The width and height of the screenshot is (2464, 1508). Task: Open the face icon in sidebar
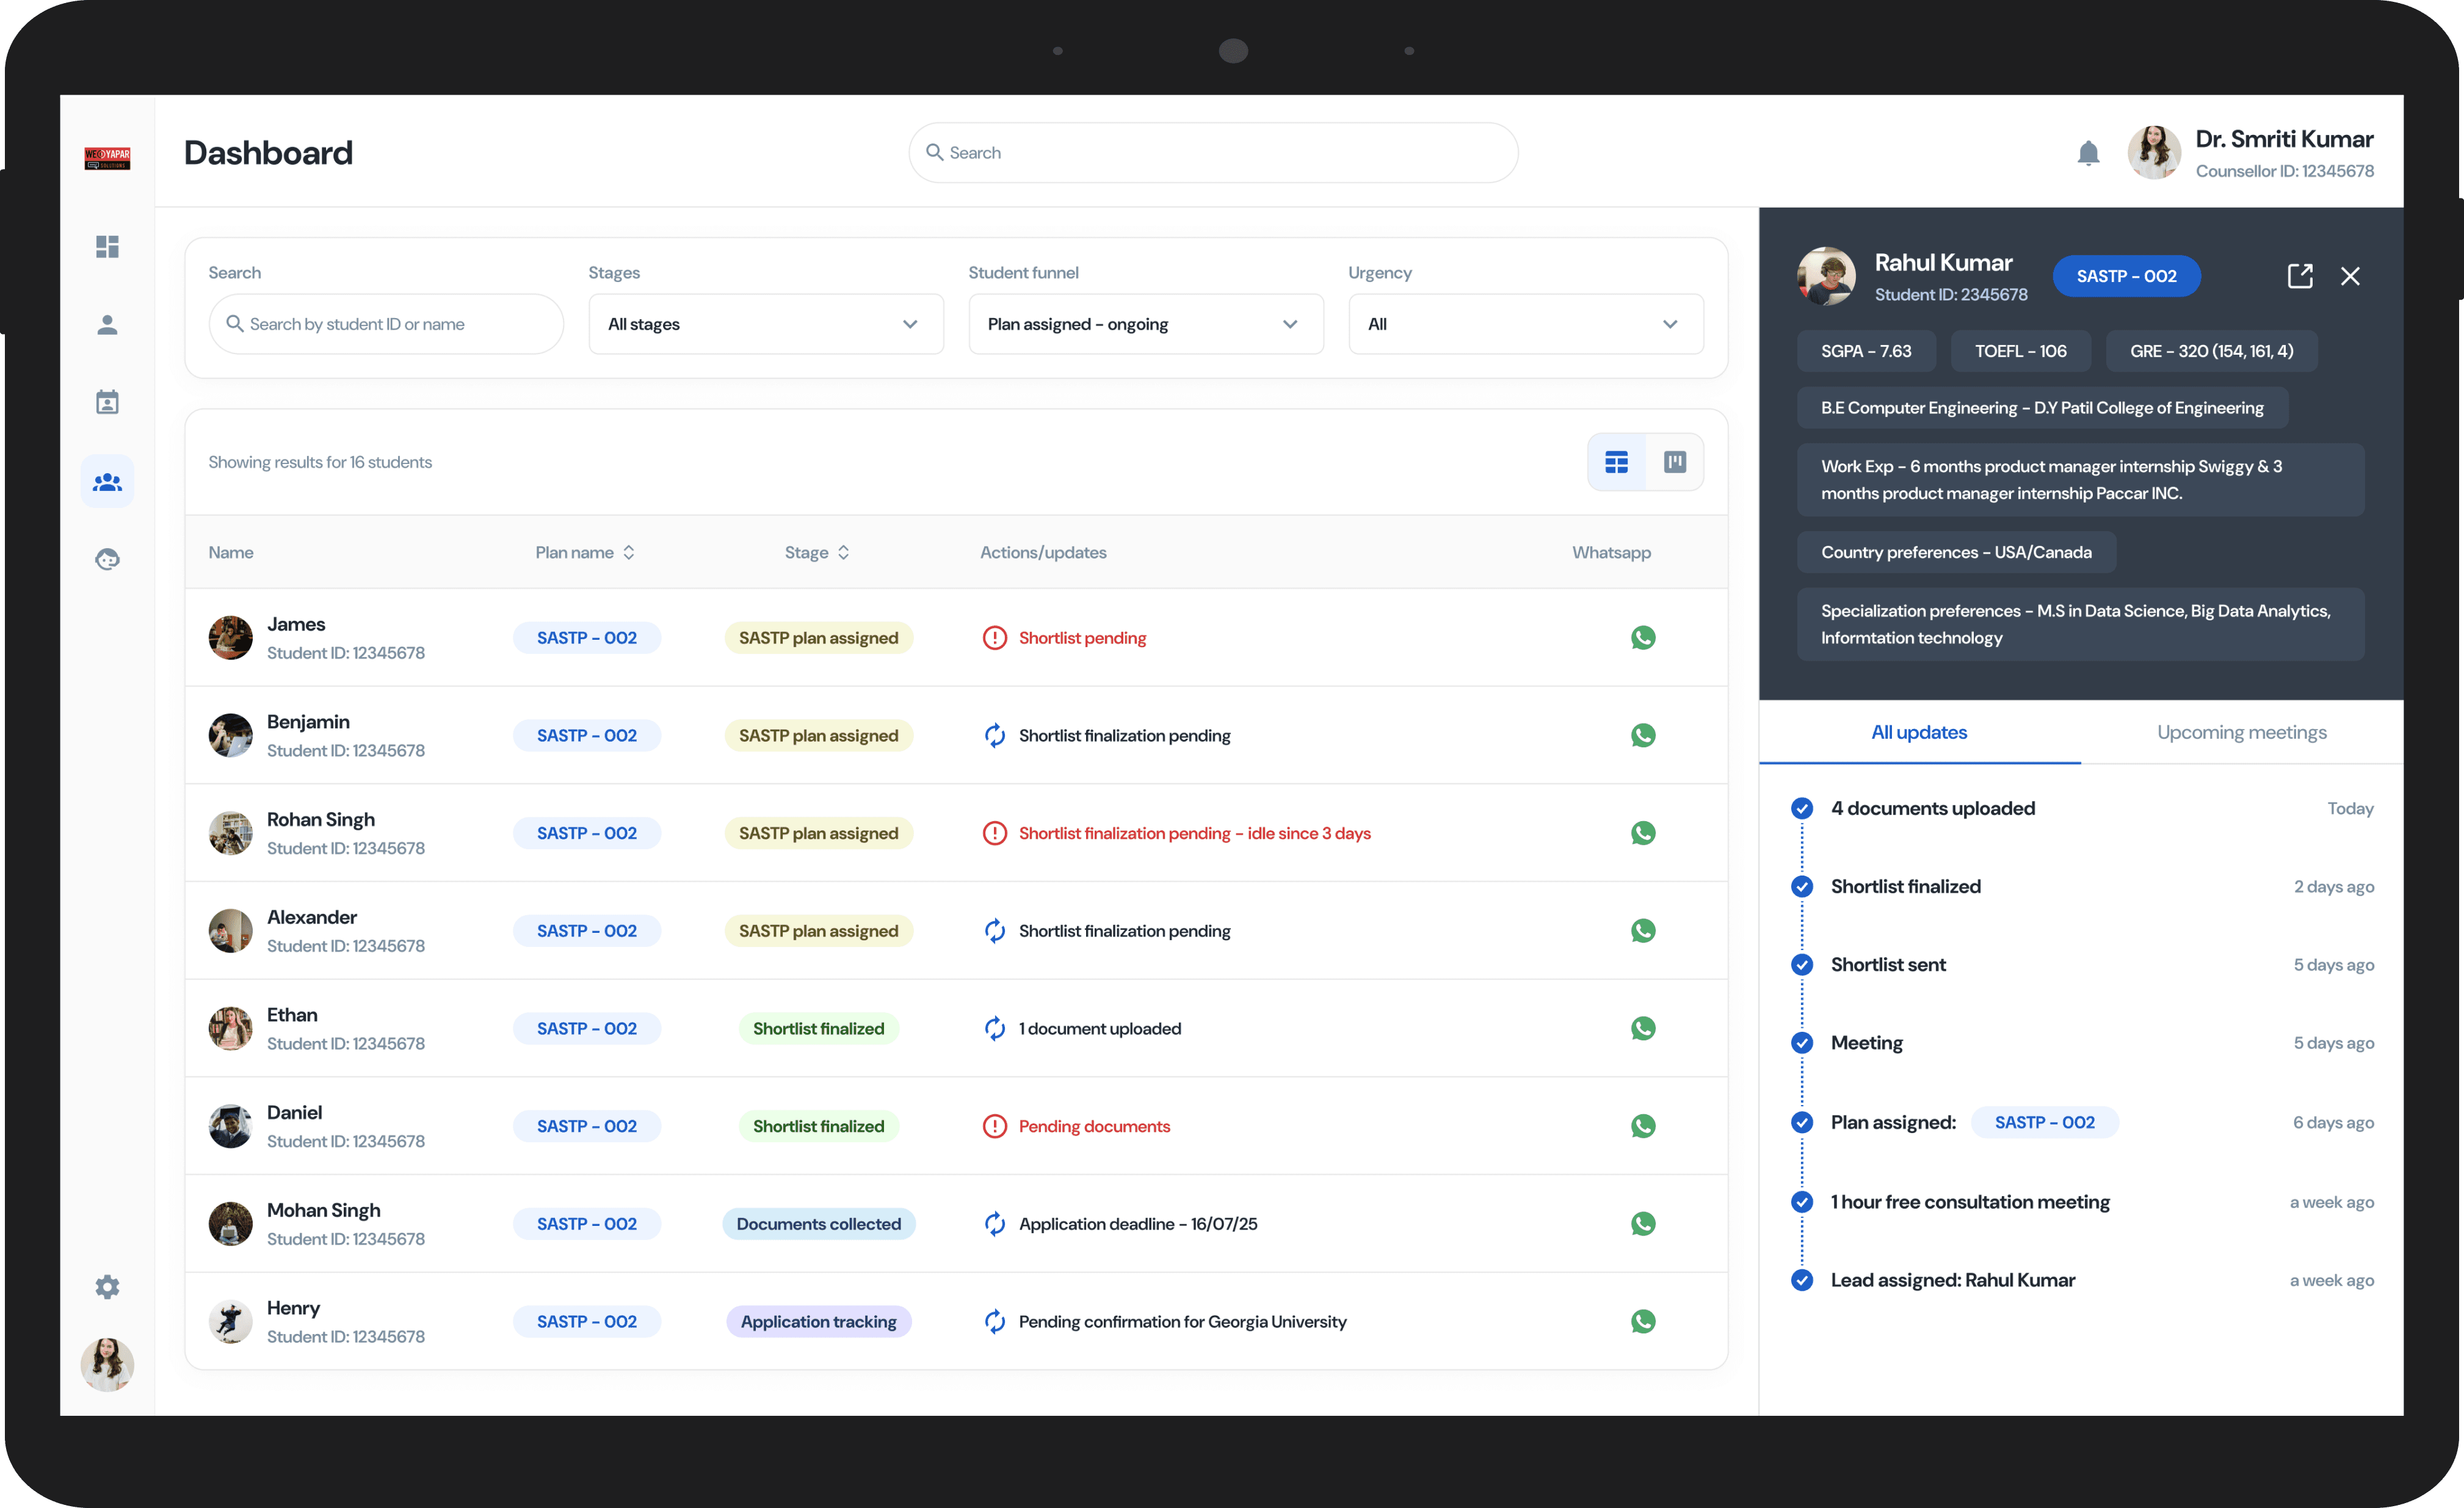107,559
